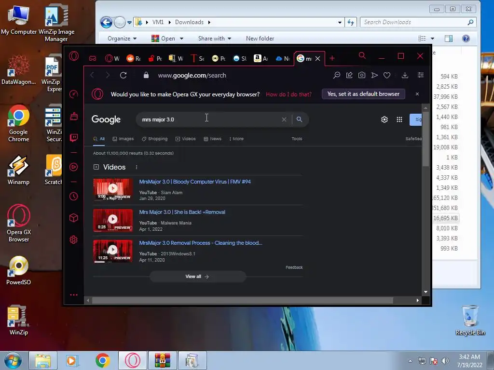Open Extensions cube sidebar icon
Screen dimensions: 494x370
74,218
